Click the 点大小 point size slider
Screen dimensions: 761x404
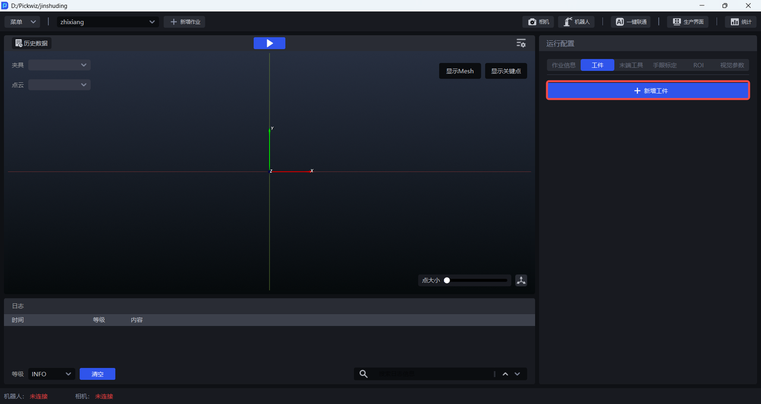coord(477,280)
